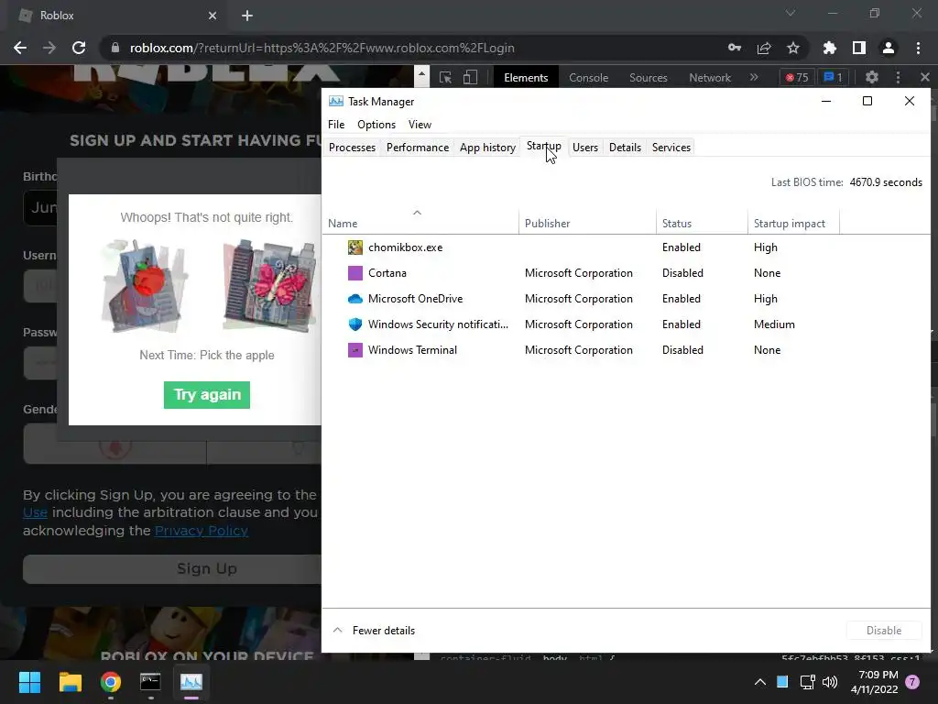Click chomikbox.exe icon in list
This screenshot has height=704, width=938.
pos(355,247)
